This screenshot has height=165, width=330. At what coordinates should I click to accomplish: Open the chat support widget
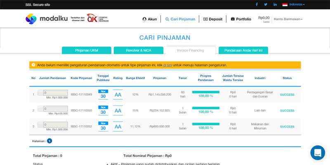pyautogui.click(x=318, y=153)
